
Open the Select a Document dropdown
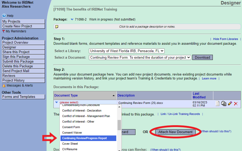[x=140, y=57]
